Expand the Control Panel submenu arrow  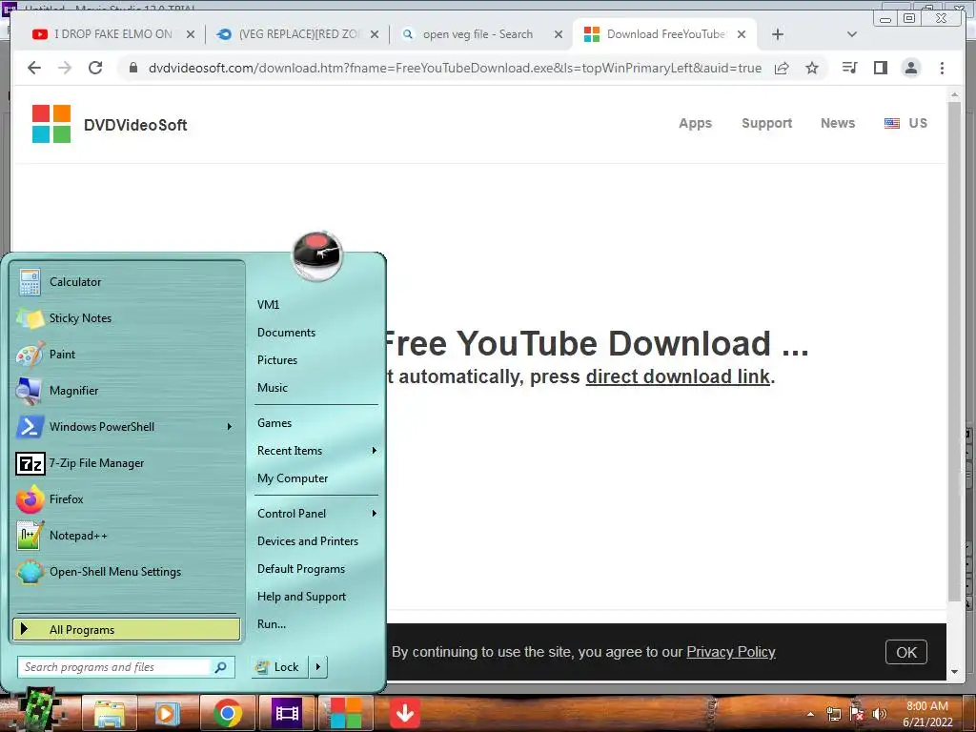[x=374, y=514]
